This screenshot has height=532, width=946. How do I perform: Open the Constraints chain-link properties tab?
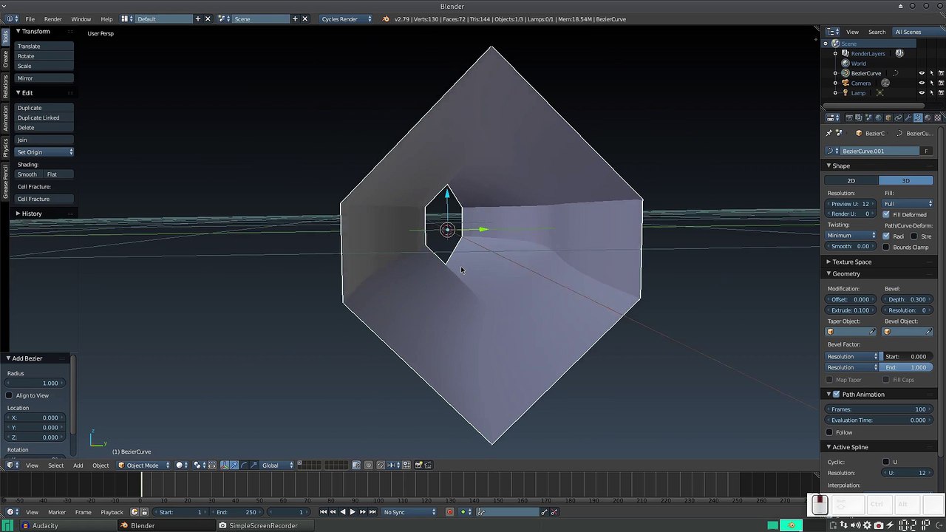[898, 117]
